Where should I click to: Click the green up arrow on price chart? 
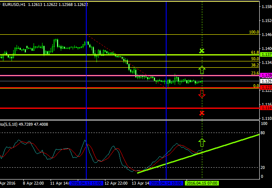202,70
